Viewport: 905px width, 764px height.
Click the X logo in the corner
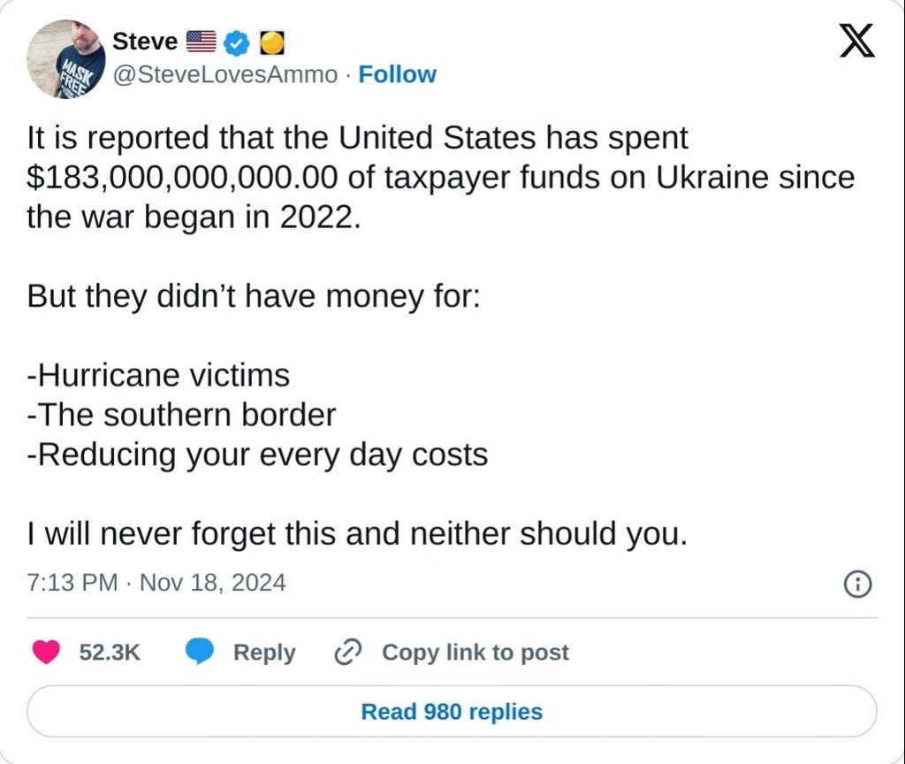pyautogui.click(x=856, y=42)
